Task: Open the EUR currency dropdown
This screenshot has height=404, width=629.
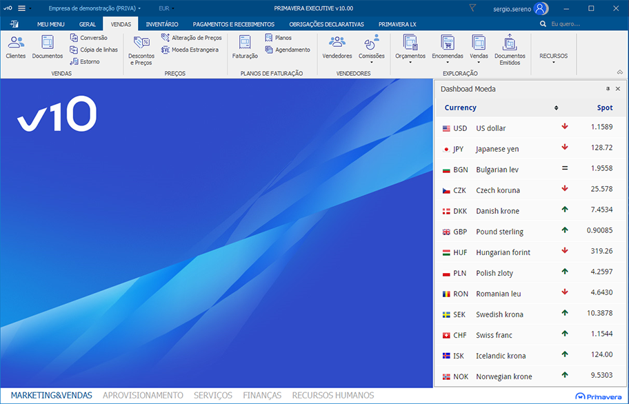Action: [x=166, y=8]
